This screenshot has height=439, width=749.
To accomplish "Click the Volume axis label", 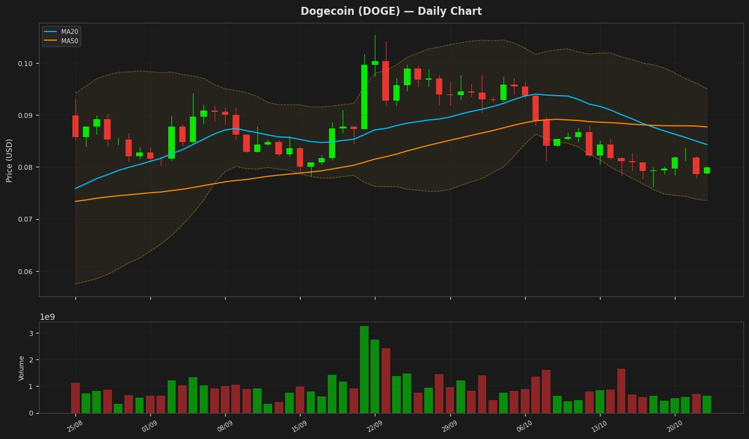I will 22,368.
